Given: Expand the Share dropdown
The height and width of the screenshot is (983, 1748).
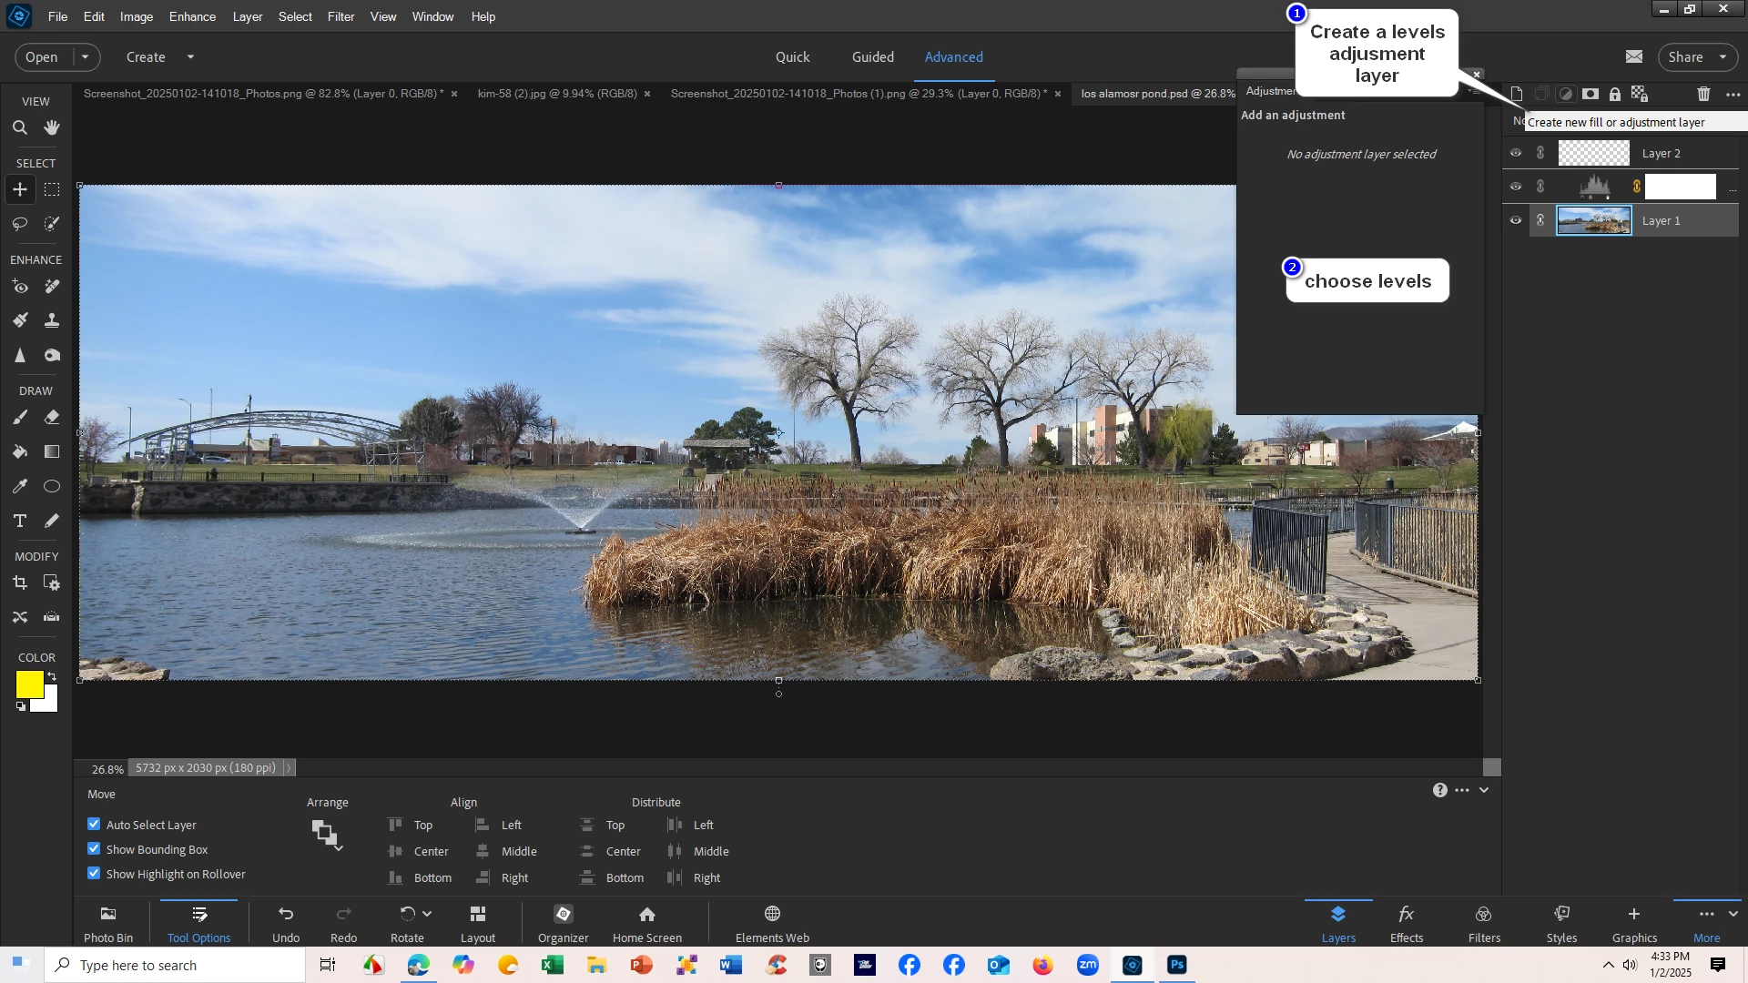Looking at the screenshot, I should [1723, 56].
